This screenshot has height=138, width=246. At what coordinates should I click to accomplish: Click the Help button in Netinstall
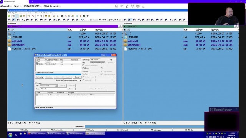point(111,60)
